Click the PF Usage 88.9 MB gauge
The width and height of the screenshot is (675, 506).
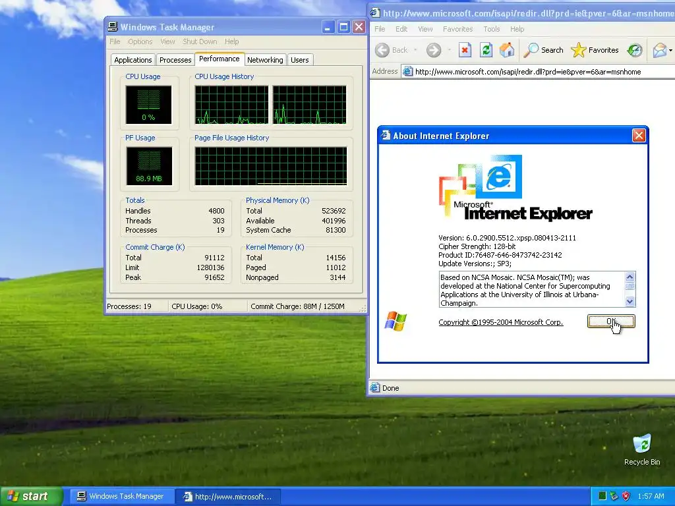(149, 166)
